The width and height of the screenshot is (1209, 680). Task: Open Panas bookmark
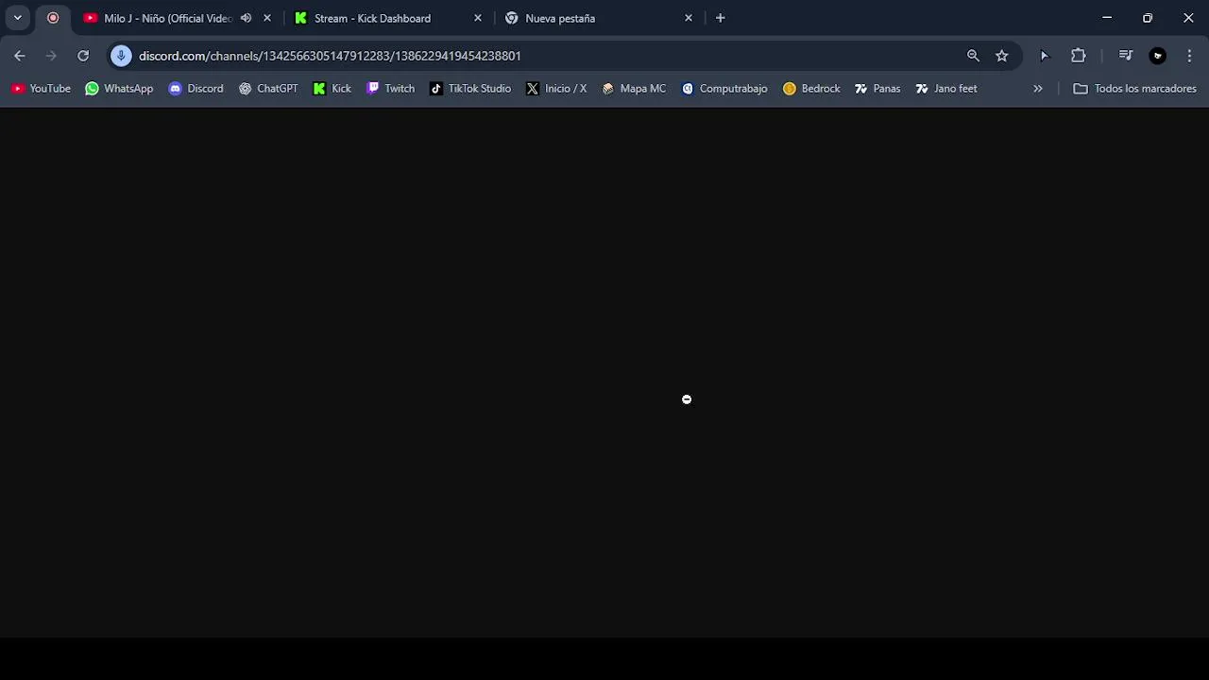click(877, 89)
